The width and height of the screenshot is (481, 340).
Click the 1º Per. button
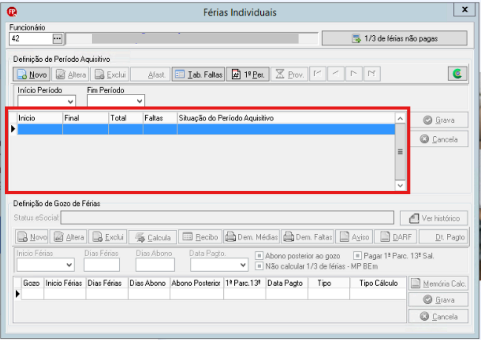248,74
